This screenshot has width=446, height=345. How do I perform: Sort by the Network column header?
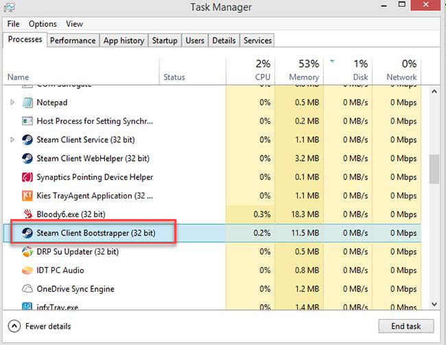click(x=397, y=71)
